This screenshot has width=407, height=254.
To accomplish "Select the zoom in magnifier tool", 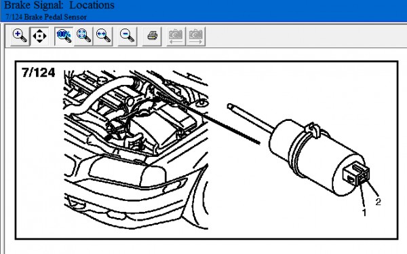I will click(20, 36).
